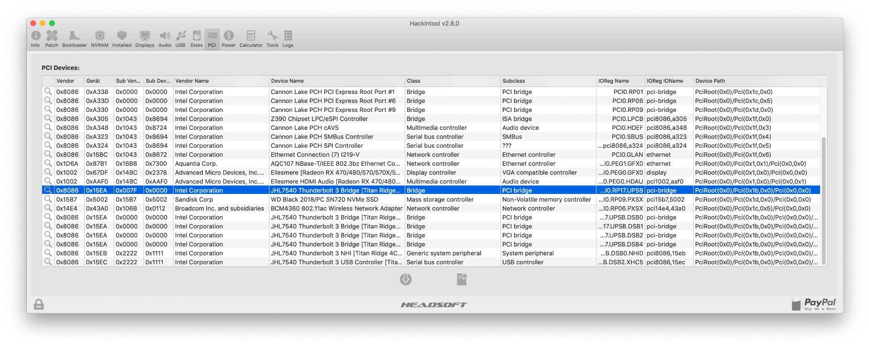The image size is (869, 348).
Task: Click magnifier for BCM4360 Wireless row
Action: tap(48, 208)
